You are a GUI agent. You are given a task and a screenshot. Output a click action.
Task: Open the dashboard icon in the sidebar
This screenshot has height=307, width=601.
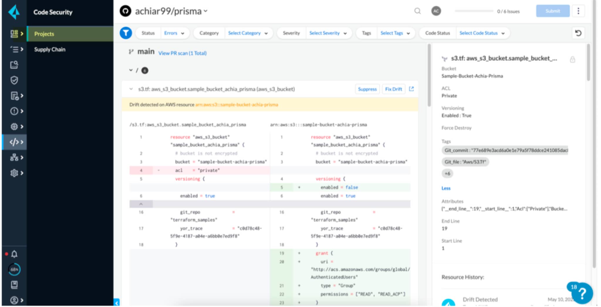(x=14, y=34)
